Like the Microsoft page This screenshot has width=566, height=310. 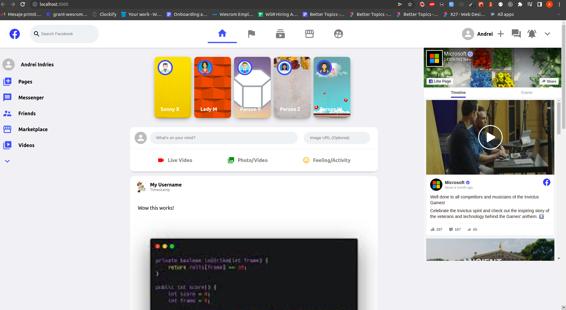coord(440,81)
